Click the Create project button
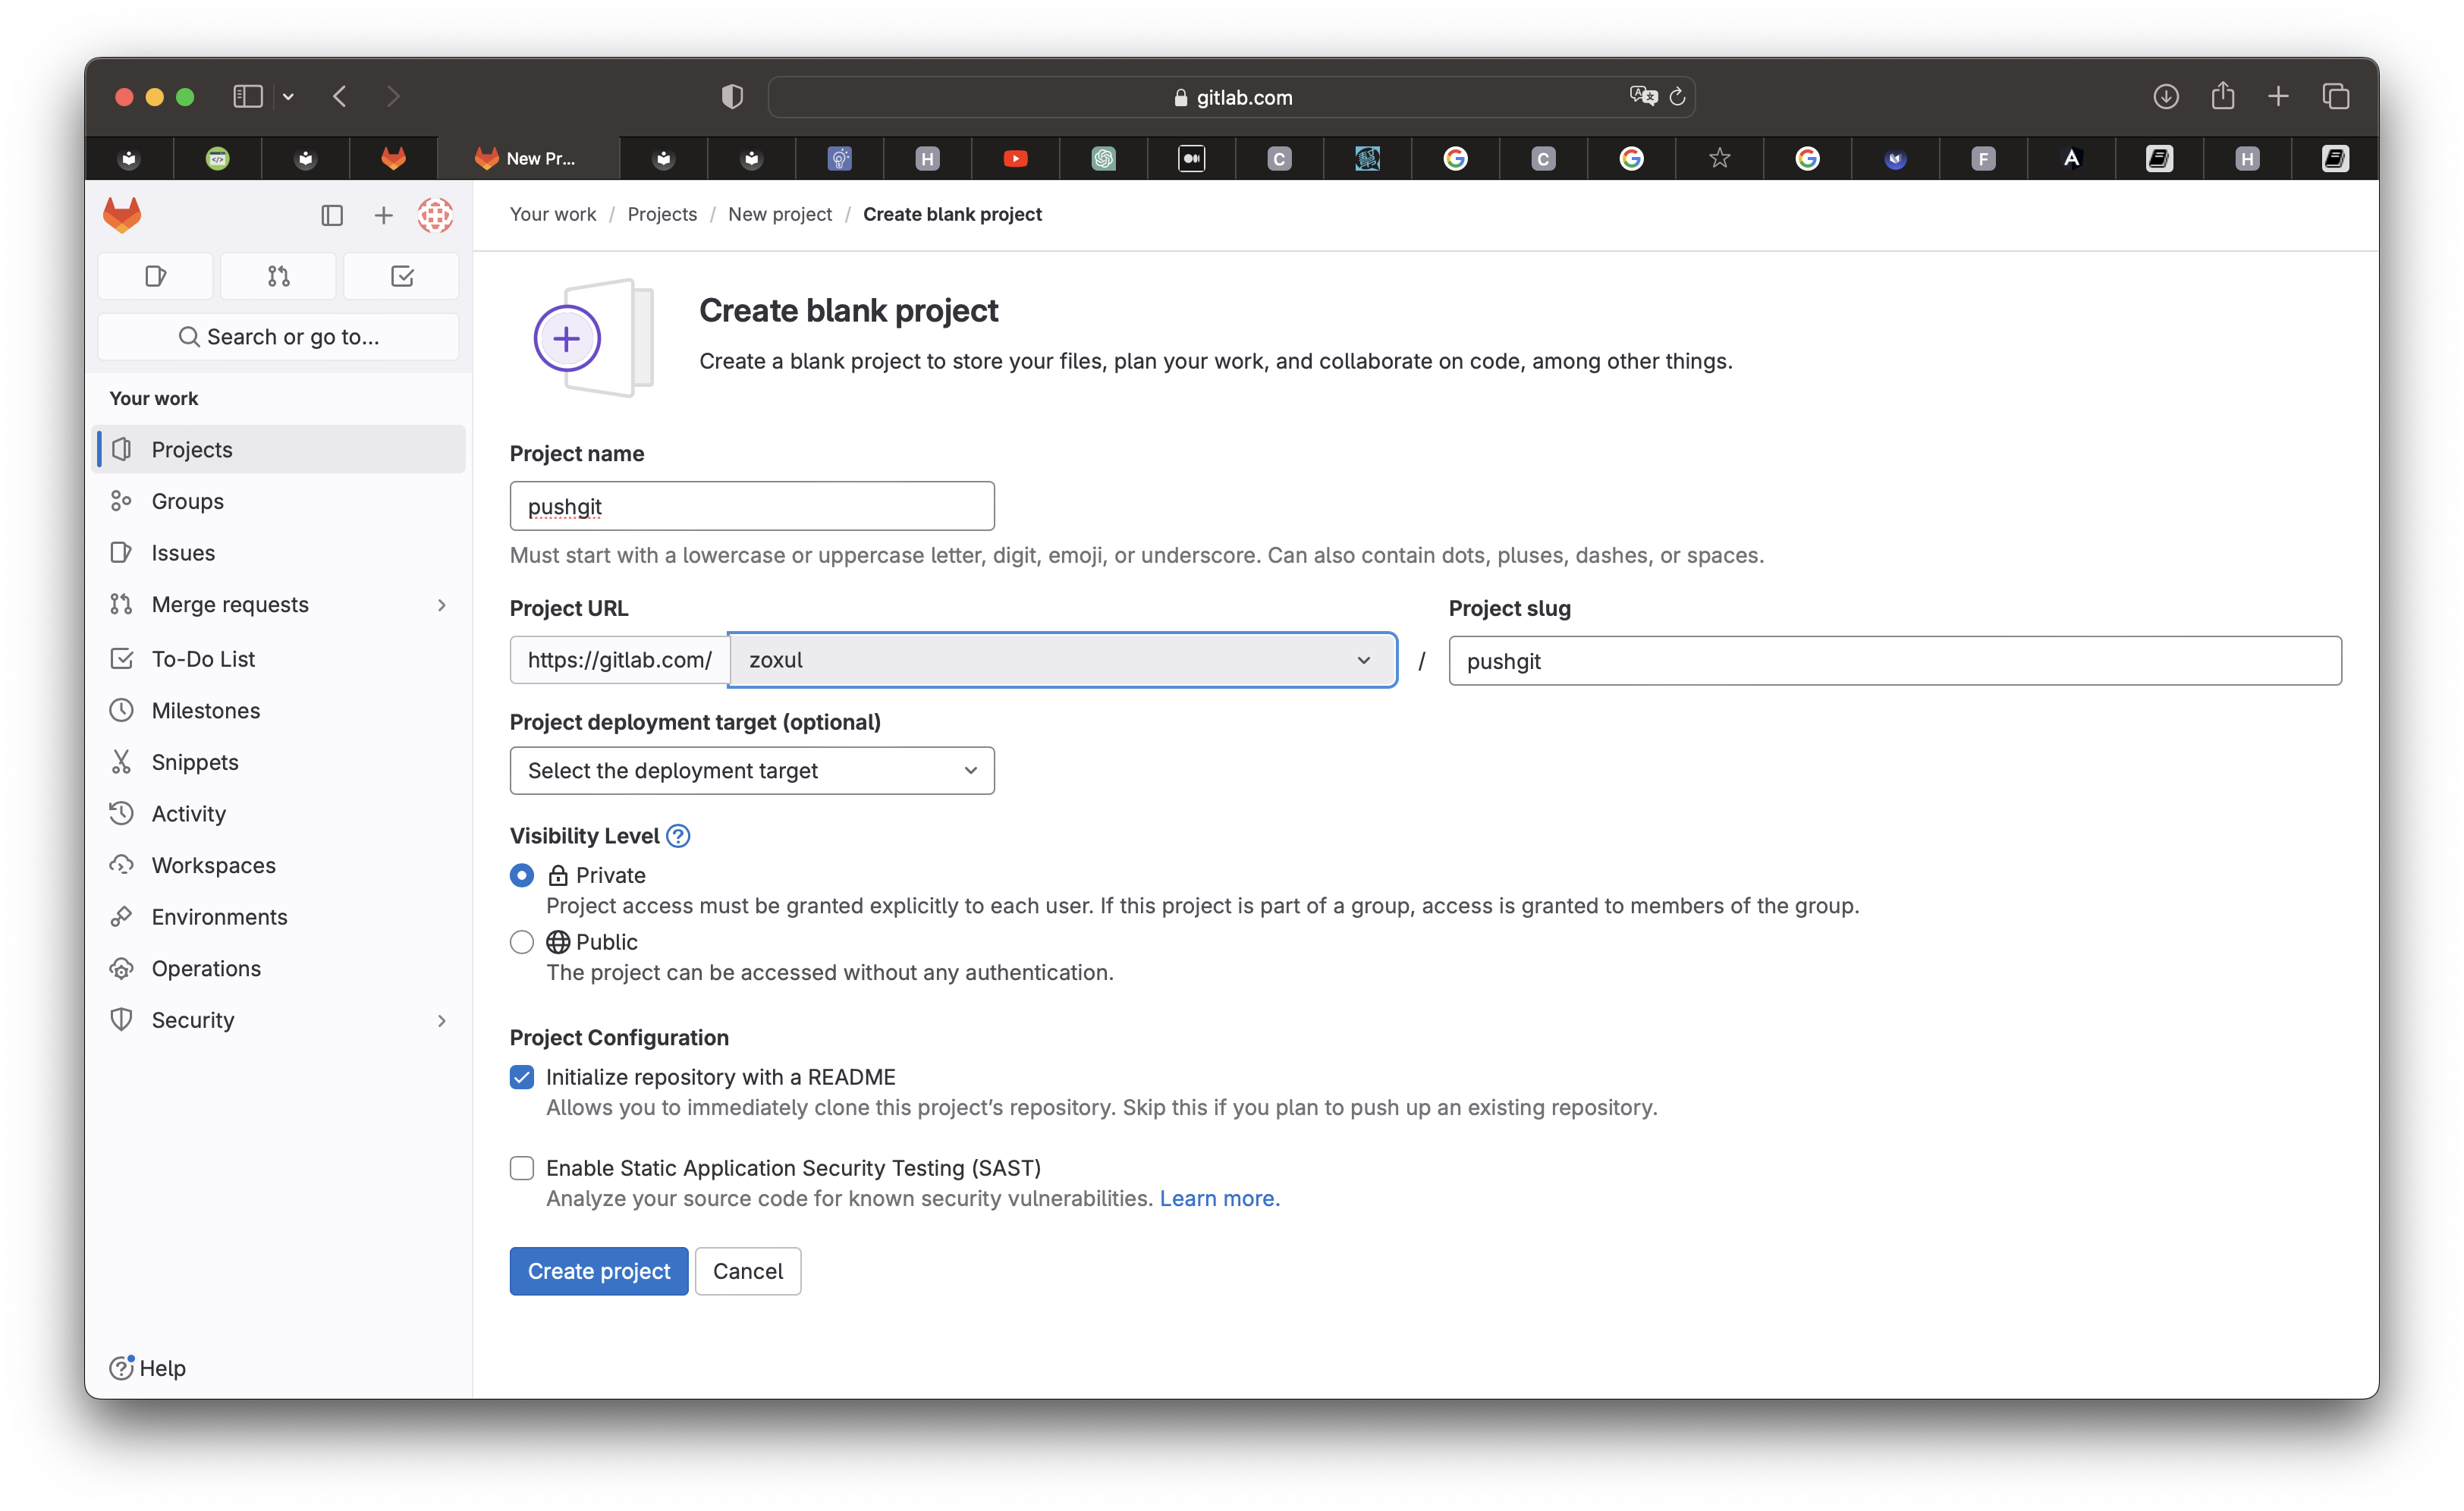This screenshot has width=2464, height=1511. click(598, 1271)
